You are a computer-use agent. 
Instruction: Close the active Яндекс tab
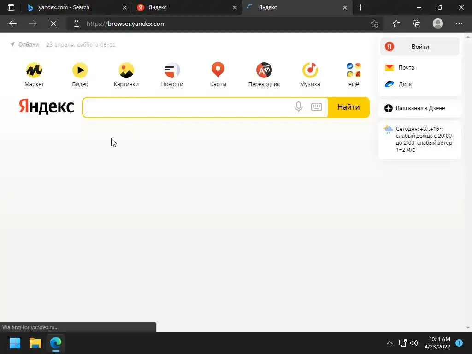point(345,8)
